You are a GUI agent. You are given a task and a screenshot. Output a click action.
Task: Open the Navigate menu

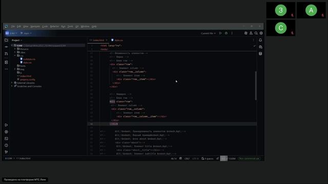click(x=35, y=27)
